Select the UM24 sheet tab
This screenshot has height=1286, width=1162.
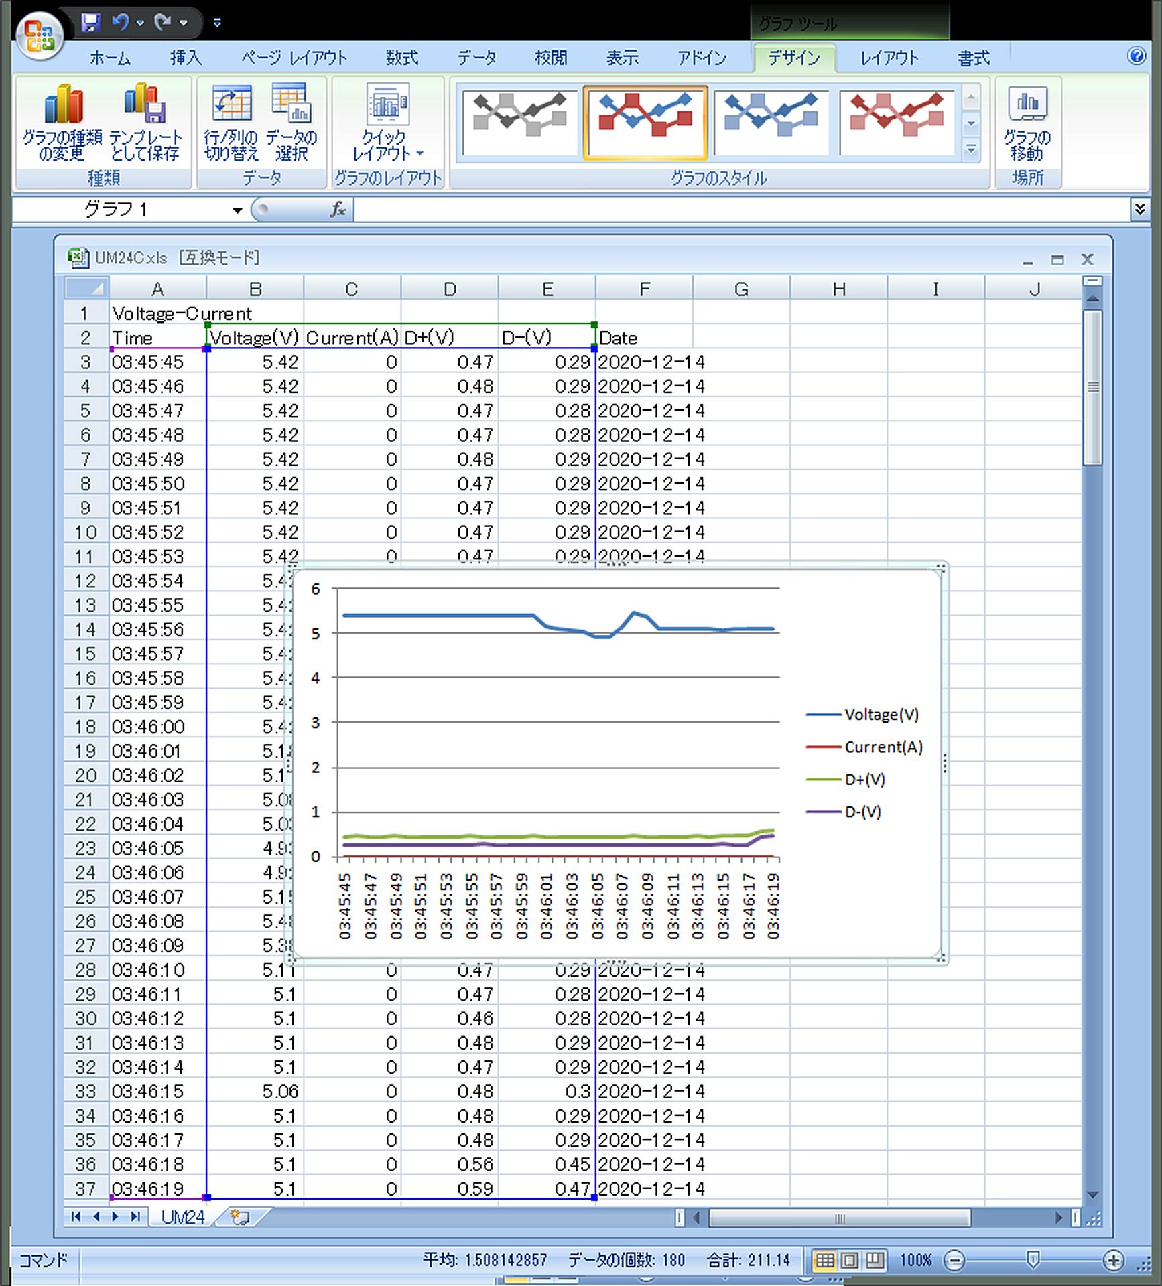(183, 1217)
